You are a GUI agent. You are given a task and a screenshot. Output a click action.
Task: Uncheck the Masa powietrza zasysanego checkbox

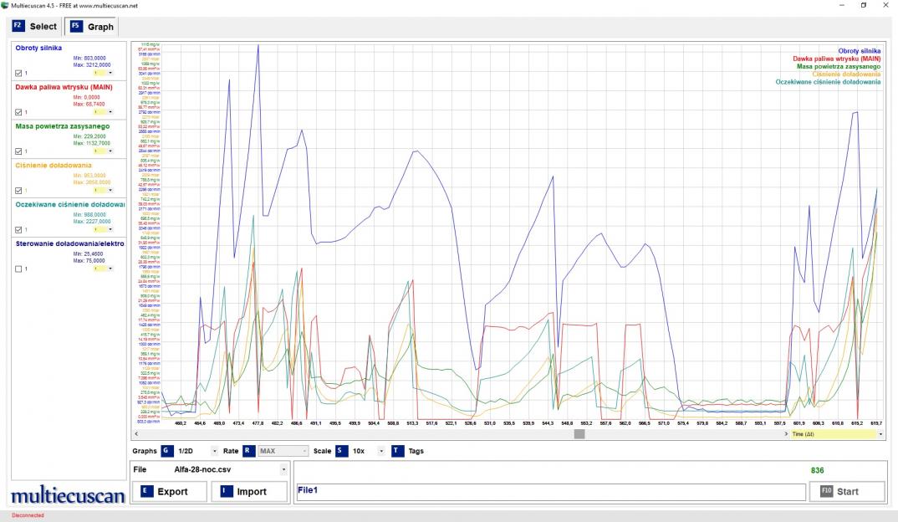coord(18,151)
